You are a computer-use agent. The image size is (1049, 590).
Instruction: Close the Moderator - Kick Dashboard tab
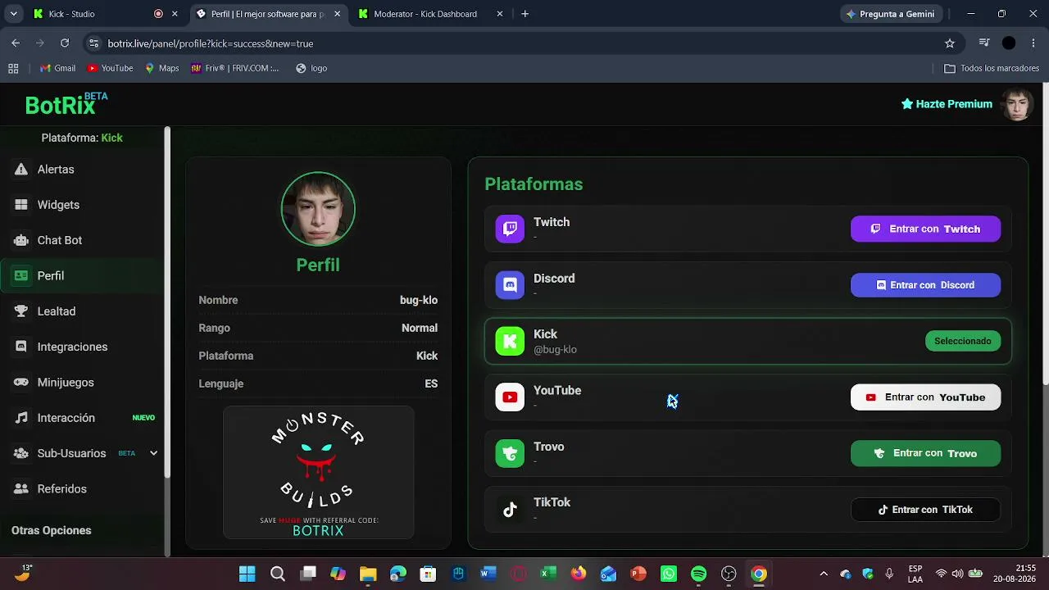click(x=500, y=14)
